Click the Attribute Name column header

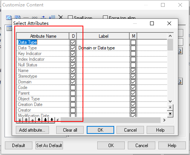point(43,36)
